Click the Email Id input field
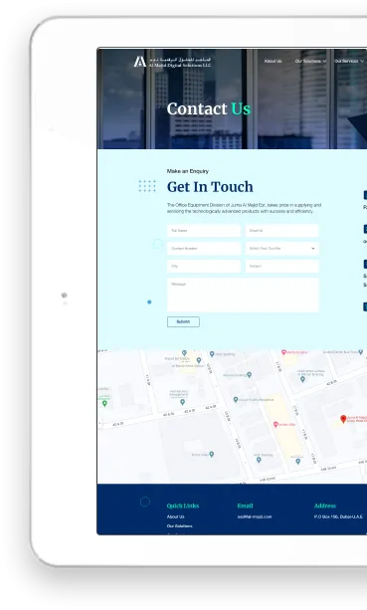 click(281, 231)
